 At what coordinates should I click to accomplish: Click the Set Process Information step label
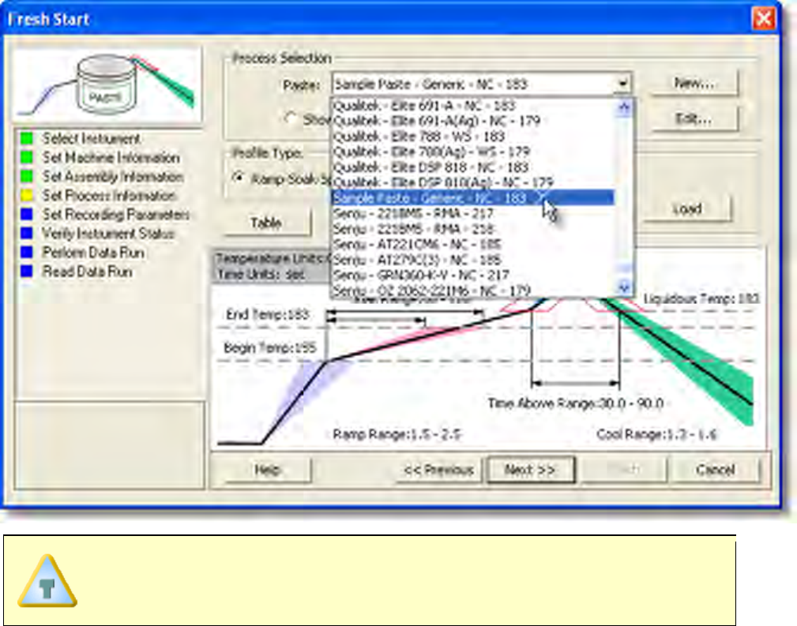pos(109,195)
